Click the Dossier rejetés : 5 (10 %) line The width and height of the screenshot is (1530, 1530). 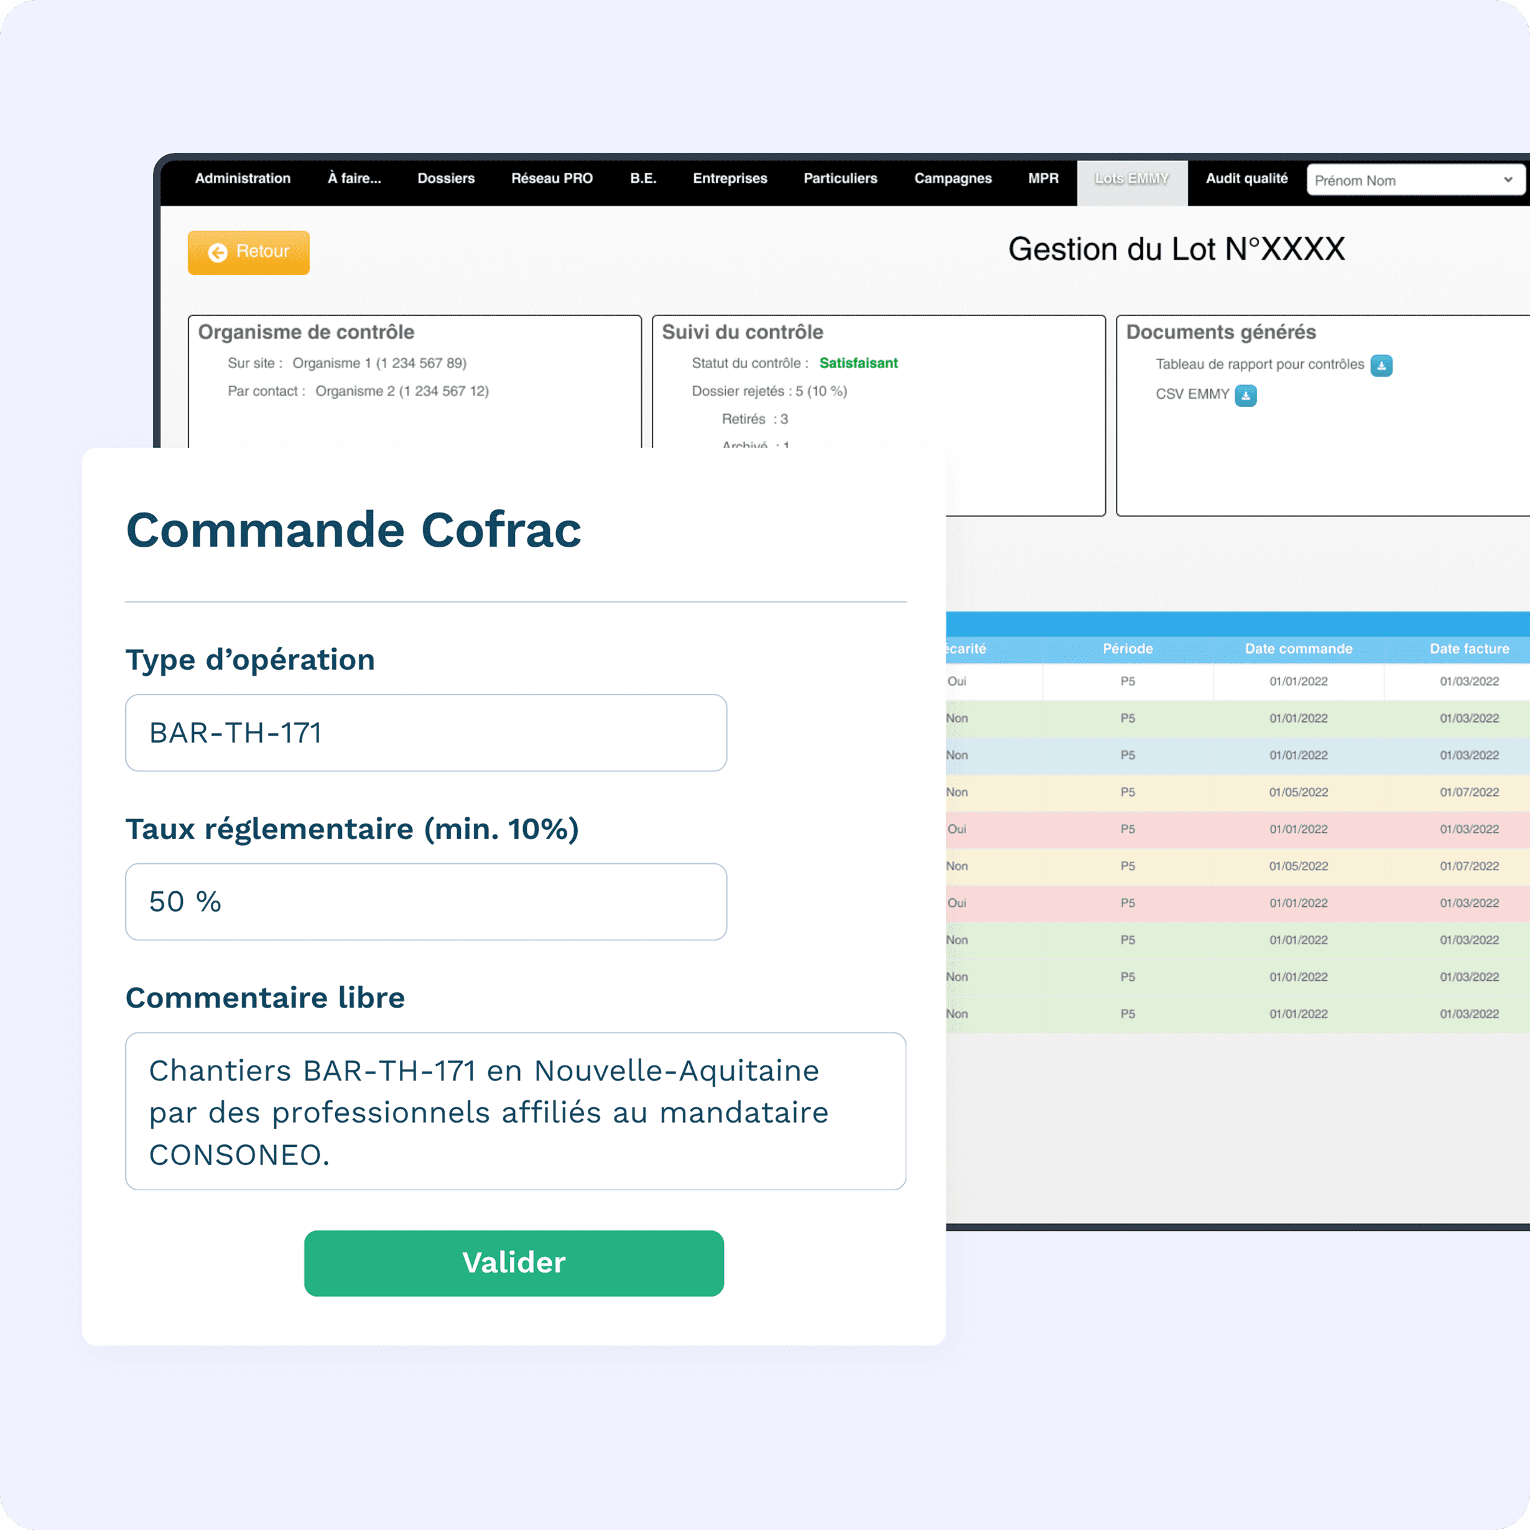click(770, 391)
